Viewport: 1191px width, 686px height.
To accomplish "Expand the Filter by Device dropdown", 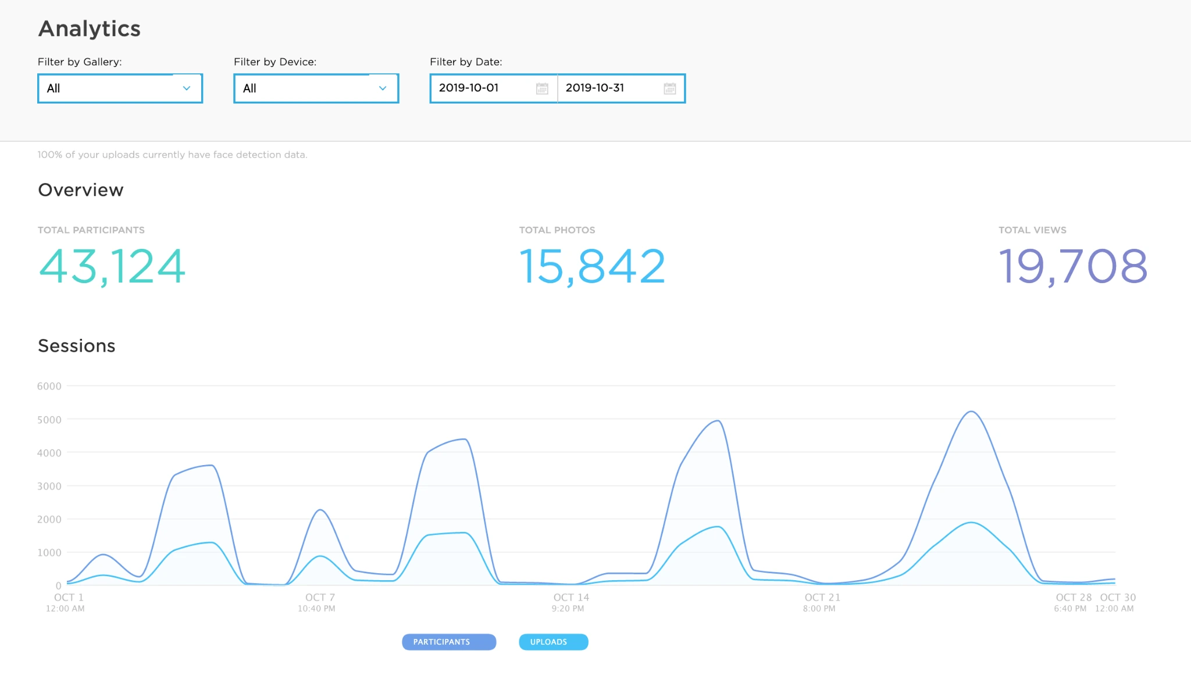I will tap(316, 88).
